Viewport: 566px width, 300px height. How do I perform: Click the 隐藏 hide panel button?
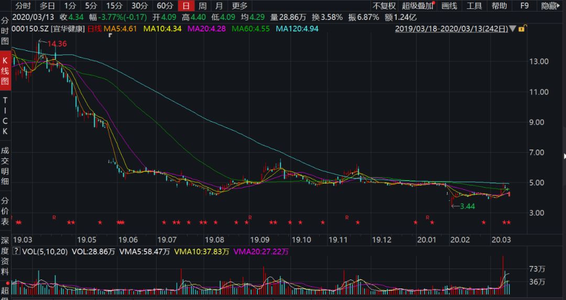[x=550, y=6]
